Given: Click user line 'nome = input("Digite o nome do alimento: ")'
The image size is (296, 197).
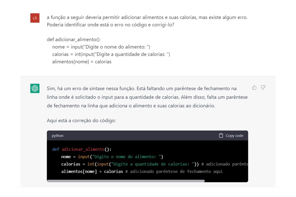Looking at the screenshot, I should [x=101, y=47].
